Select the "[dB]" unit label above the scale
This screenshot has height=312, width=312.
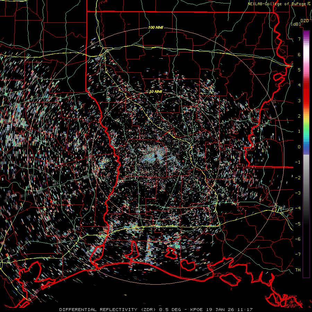click(296, 24)
